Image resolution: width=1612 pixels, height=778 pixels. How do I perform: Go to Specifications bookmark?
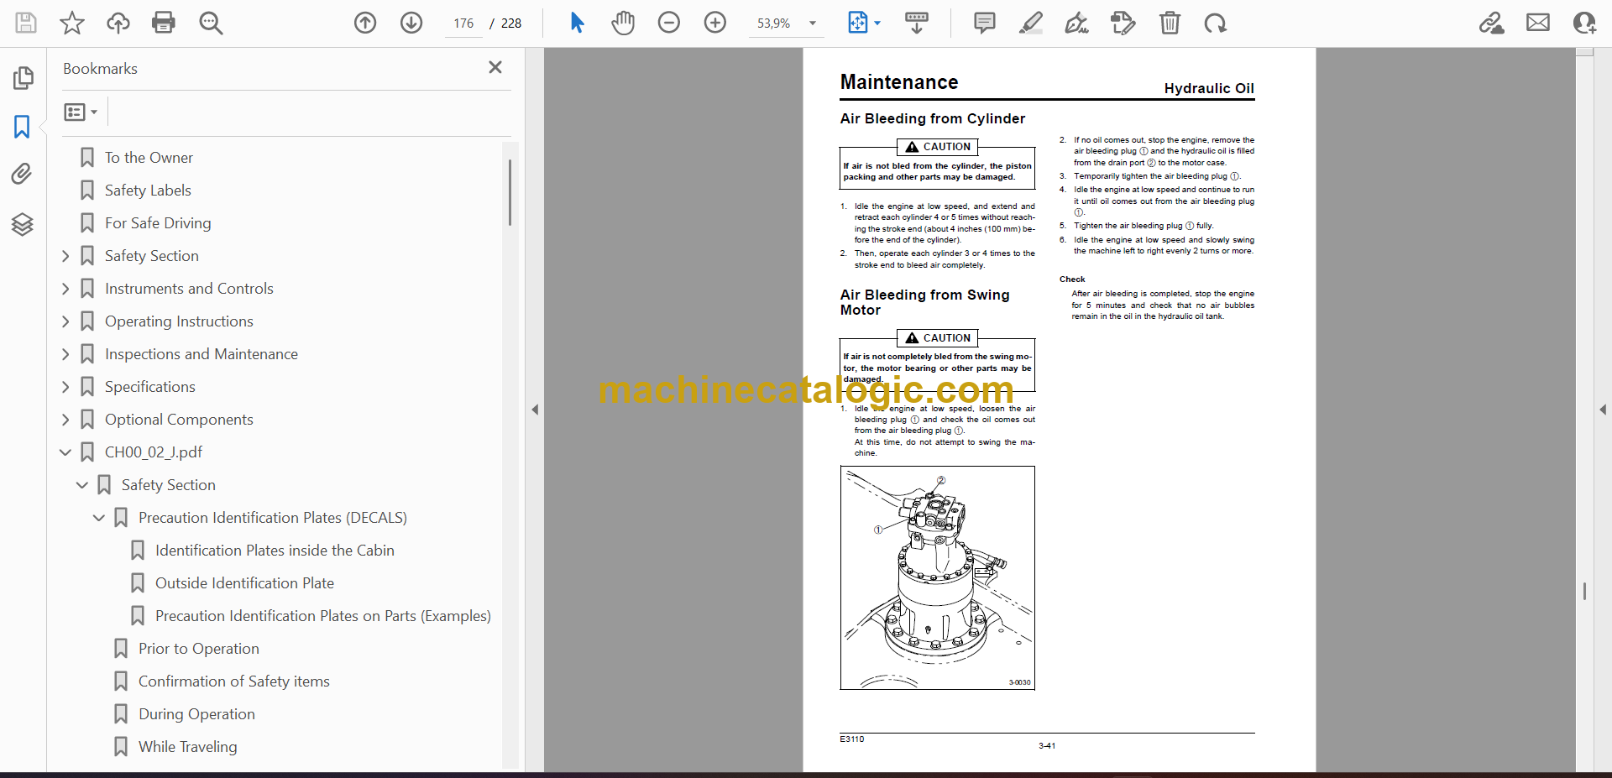[x=149, y=387]
